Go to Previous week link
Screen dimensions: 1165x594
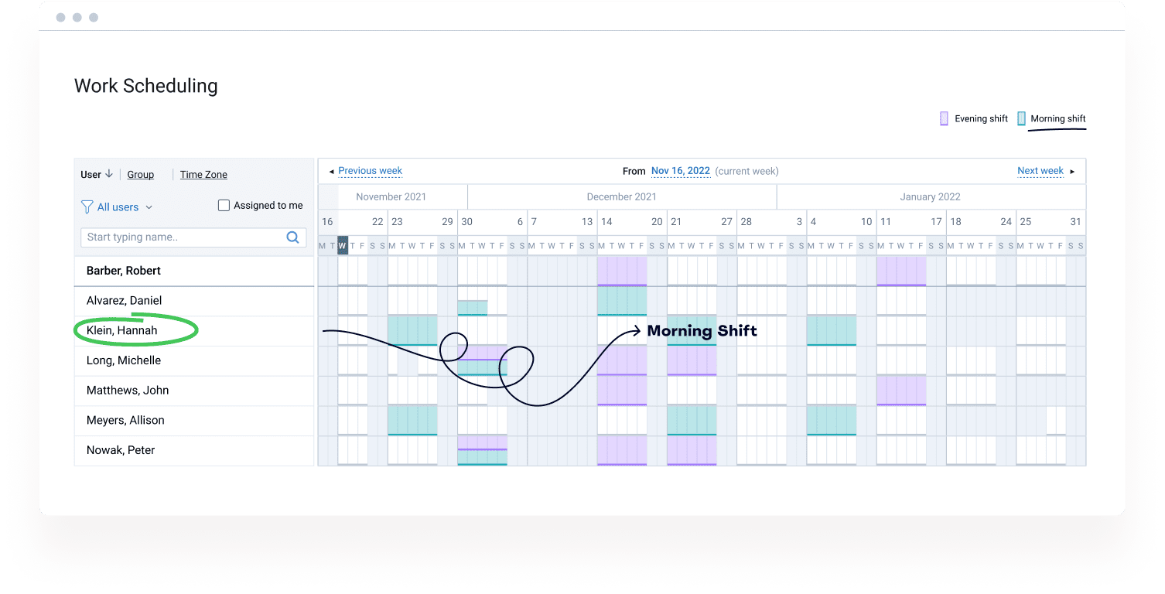[x=371, y=171]
